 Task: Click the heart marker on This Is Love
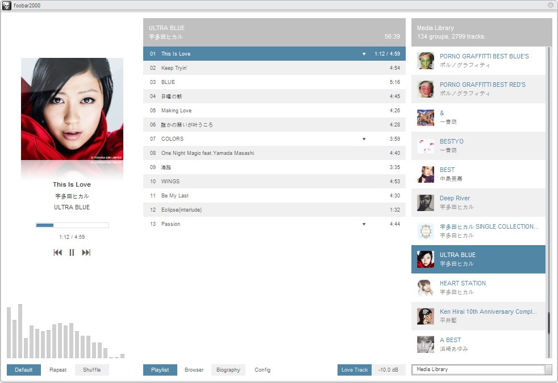coord(364,54)
